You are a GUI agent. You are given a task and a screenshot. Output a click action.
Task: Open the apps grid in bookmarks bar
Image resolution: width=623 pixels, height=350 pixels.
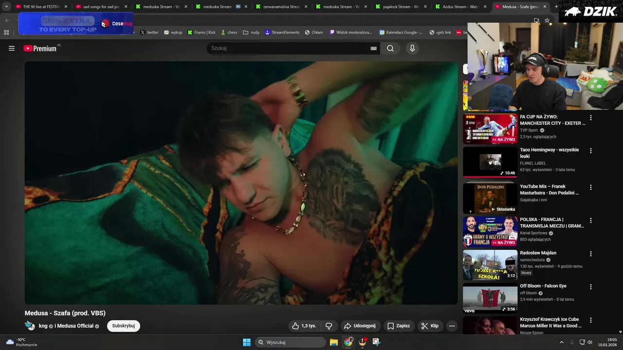(x=6, y=33)
